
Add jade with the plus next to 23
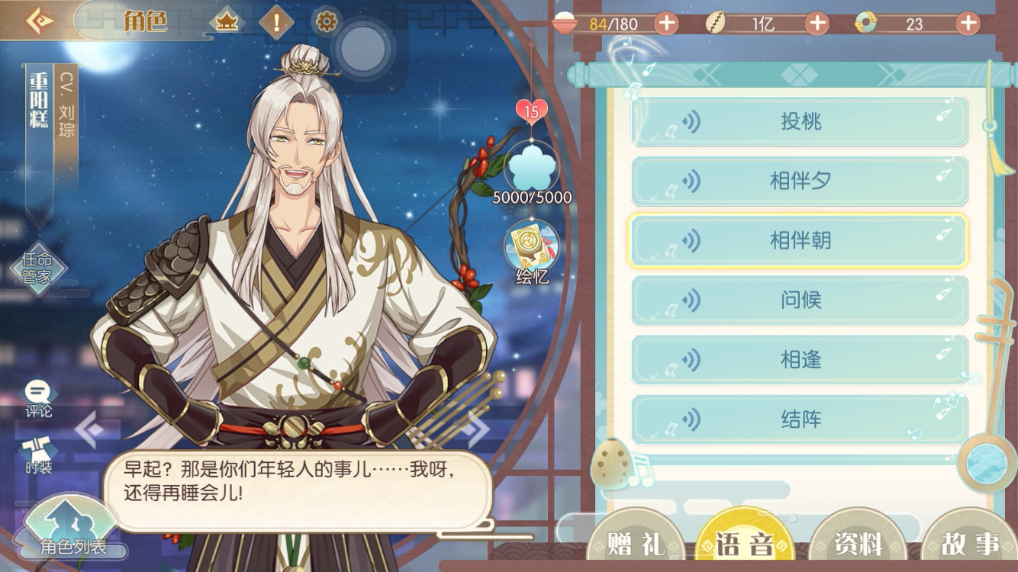tap(968, 23)
